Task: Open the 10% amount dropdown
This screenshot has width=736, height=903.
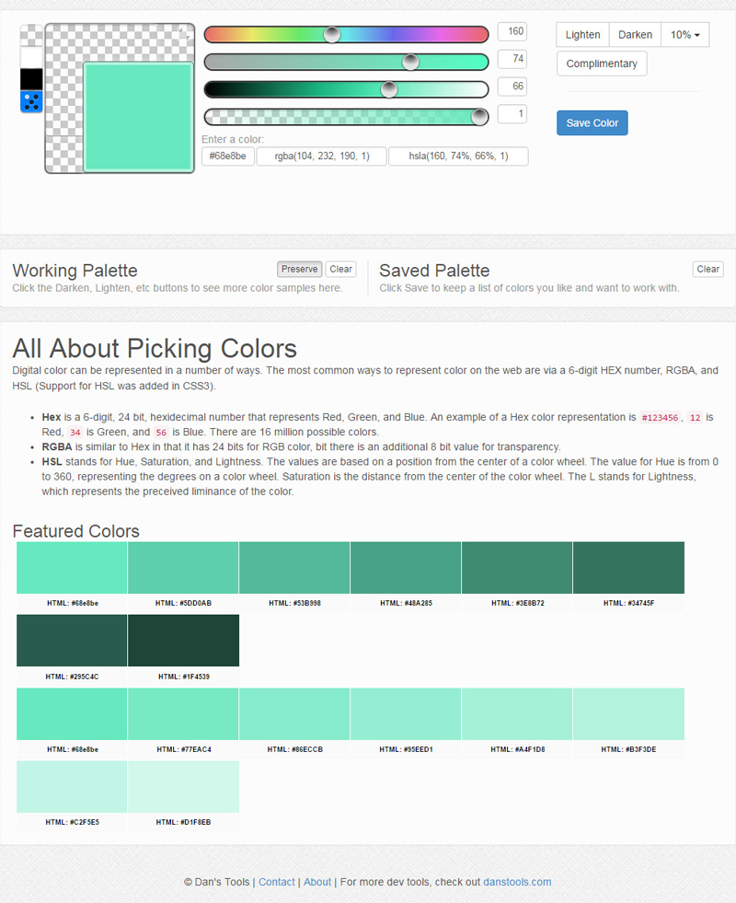Action: tap(684, 35)
